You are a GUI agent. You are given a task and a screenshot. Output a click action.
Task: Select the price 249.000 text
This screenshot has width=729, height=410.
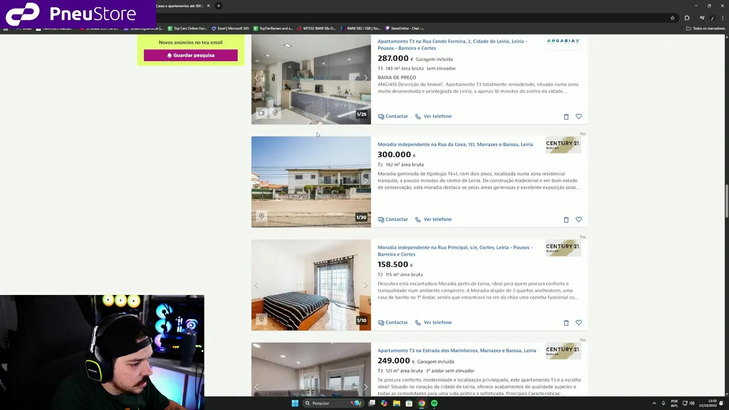pyautogui.click(x=394, y=361)
